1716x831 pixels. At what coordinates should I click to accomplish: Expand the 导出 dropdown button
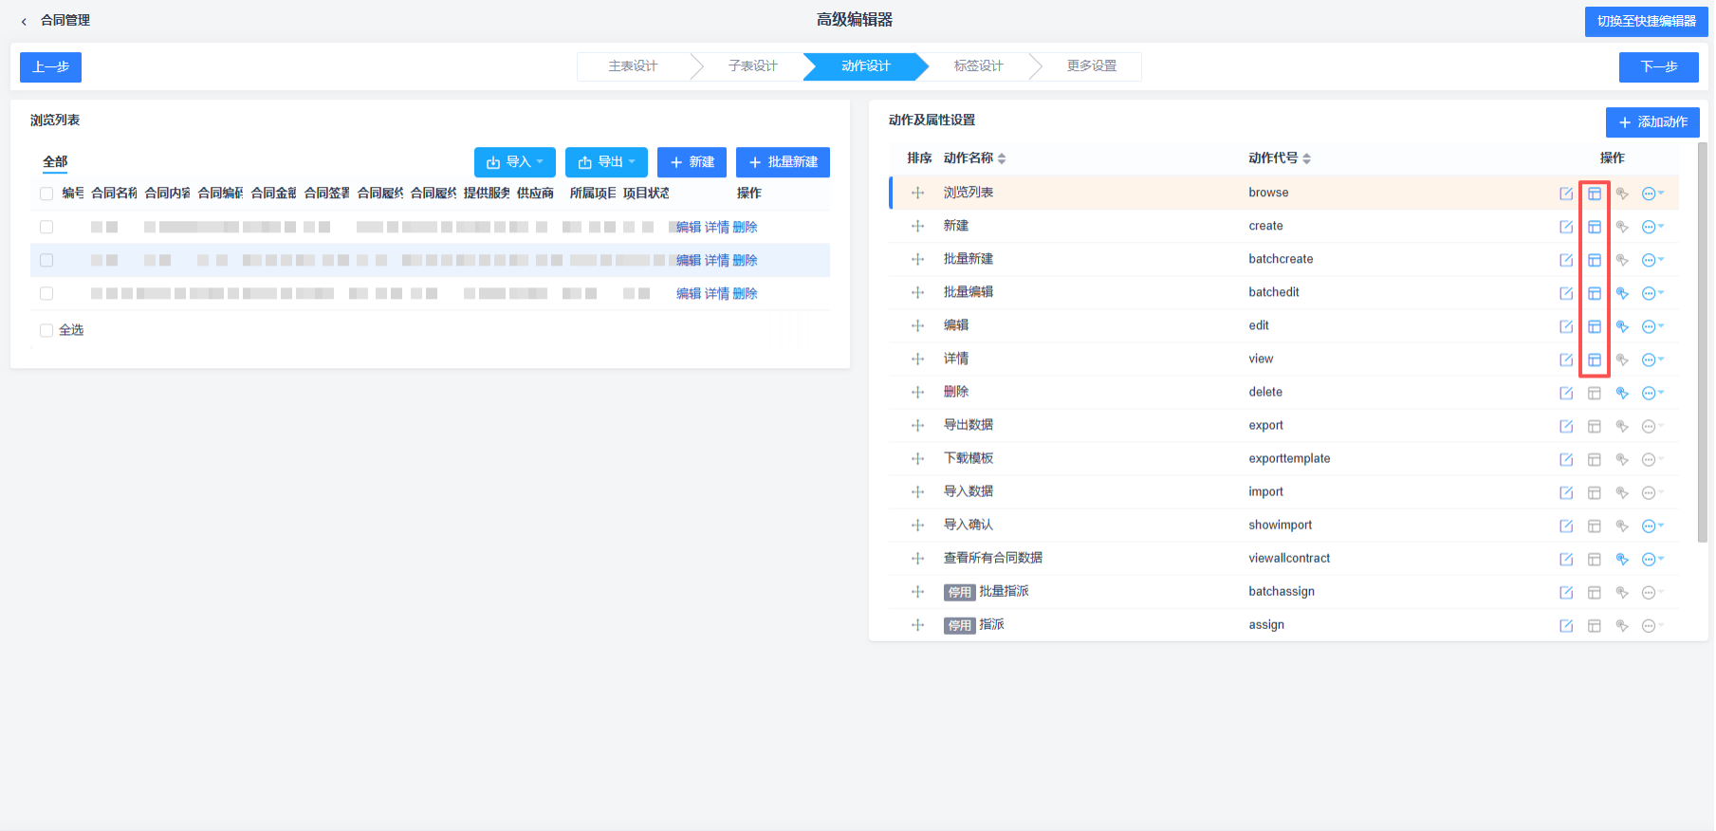click(x=606, y=162)
